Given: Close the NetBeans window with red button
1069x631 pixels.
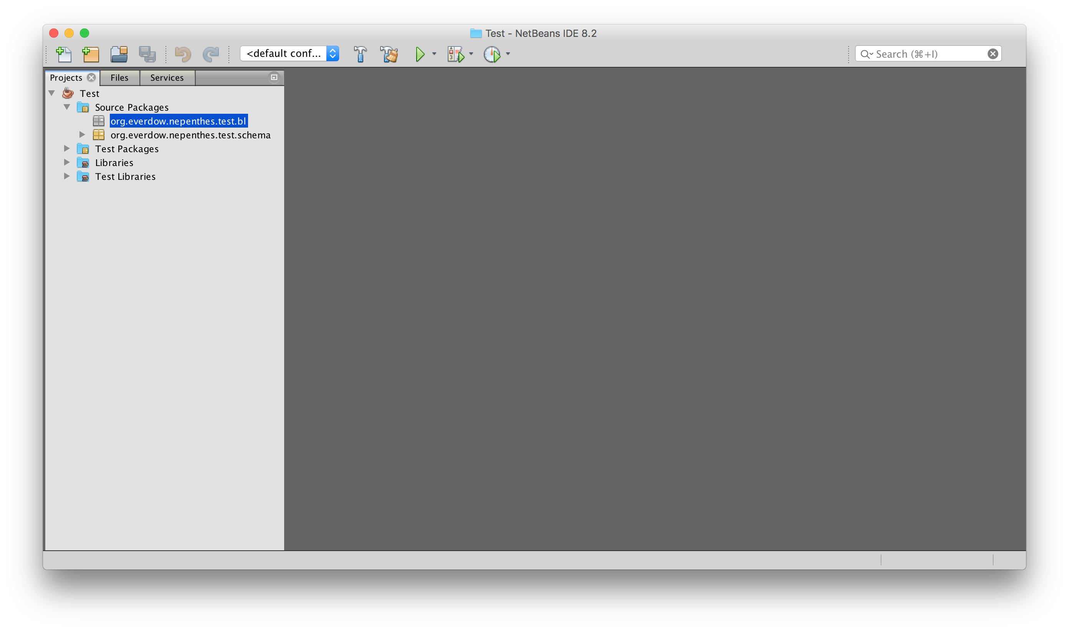Looking at the screenshot, I should (x=54, y=33).
